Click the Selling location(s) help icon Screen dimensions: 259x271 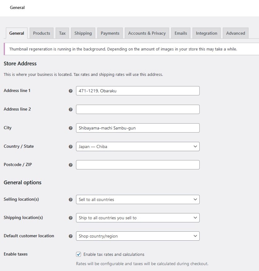click(70, 199)
